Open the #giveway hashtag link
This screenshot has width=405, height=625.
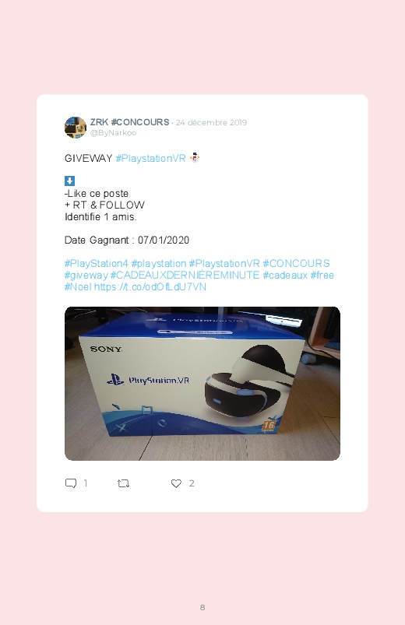86,275
